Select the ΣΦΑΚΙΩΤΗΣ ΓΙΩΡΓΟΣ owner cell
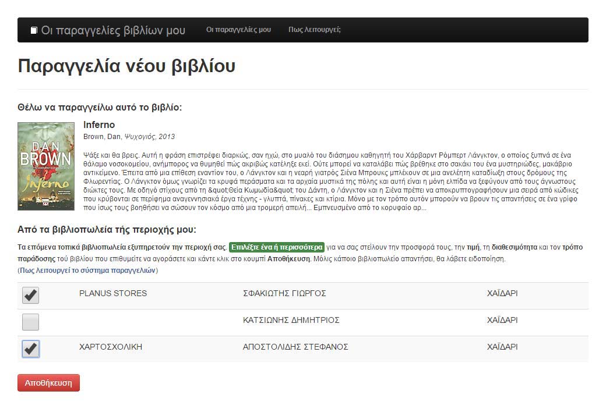 284,293
